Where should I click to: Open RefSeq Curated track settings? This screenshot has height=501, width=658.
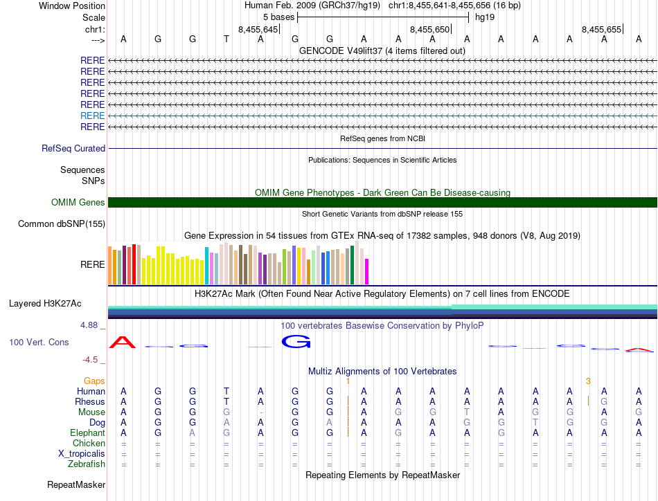click(73, 148)
